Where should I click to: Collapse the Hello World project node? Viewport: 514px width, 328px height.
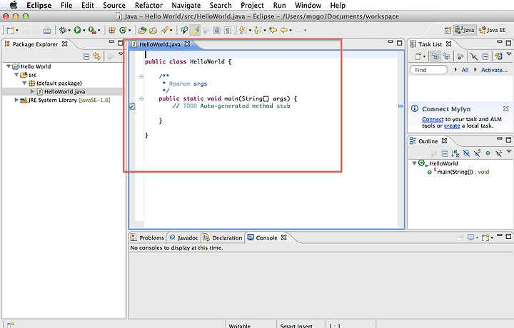click(9, 66)
